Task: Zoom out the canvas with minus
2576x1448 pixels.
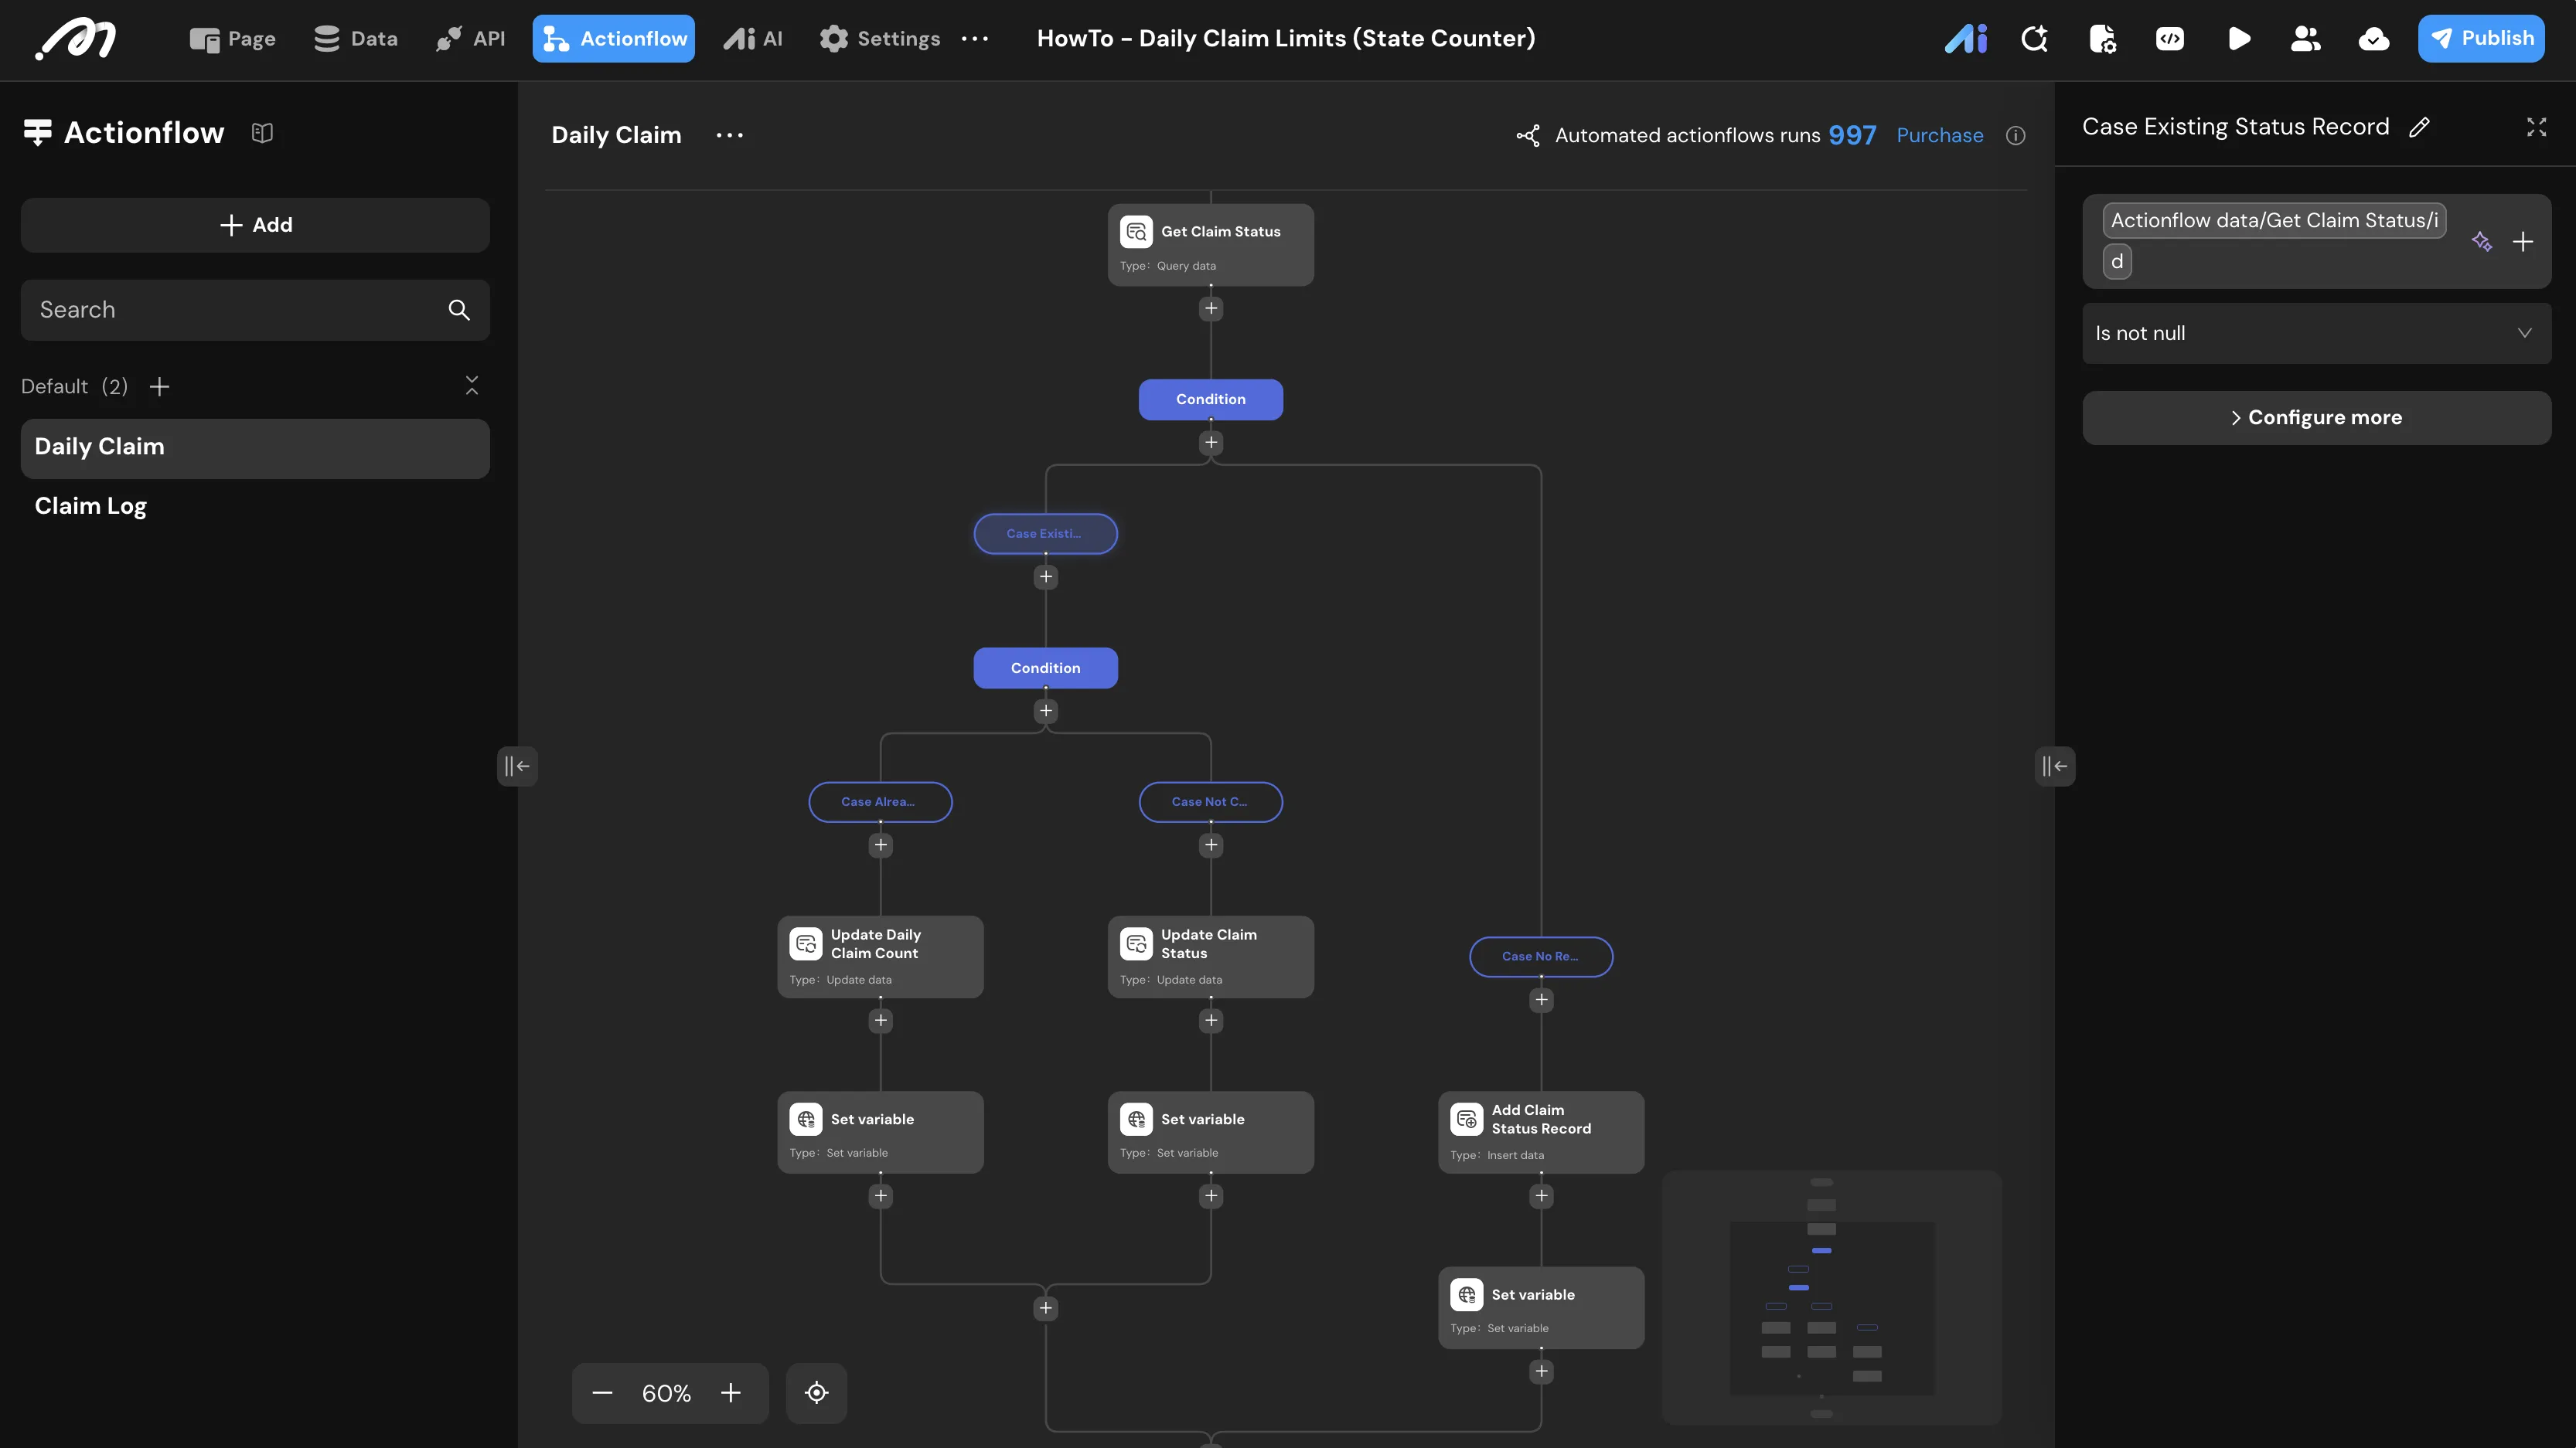Action: pyautogui.click(x=602, y=1393)
